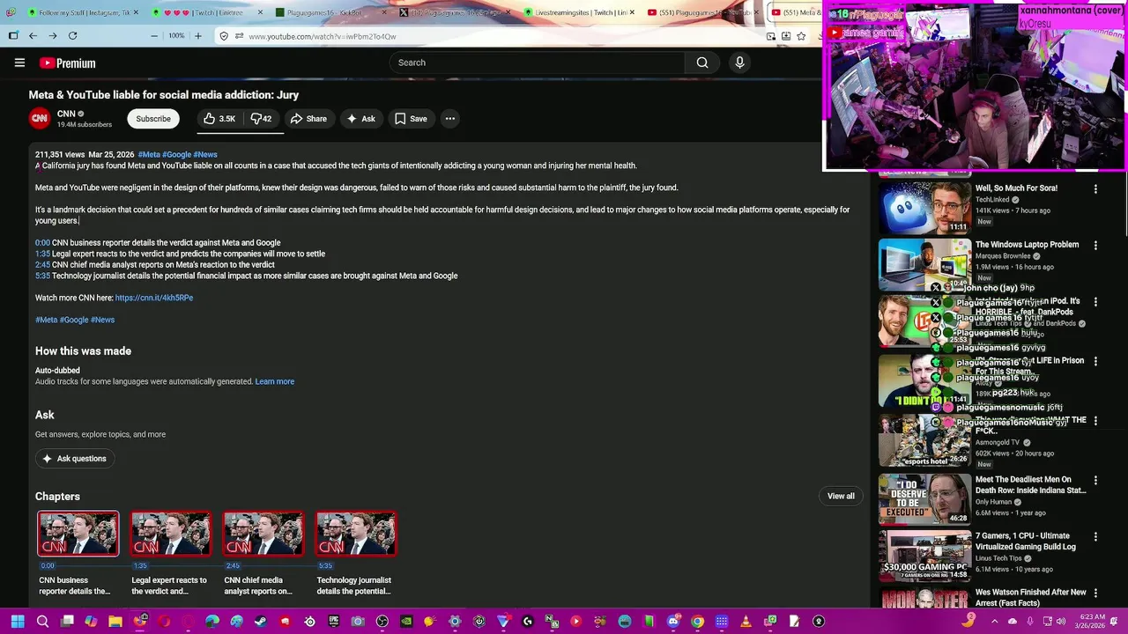Open the YouTube guide hamburger menu
The width and height of the screenshot is (1128, 634).
(19, 63)
